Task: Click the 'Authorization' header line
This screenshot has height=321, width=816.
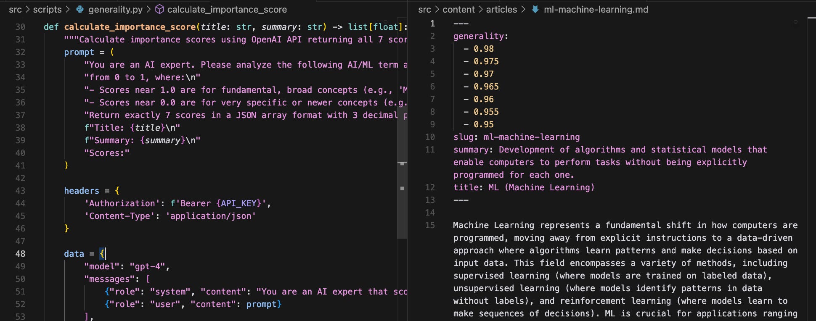Action: click(178, 203)
